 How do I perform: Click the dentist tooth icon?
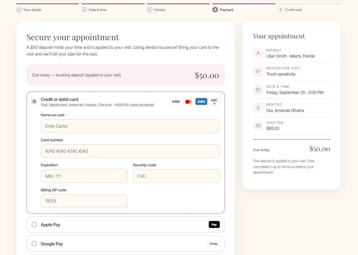pyautogui.click(x=258, y=108)
